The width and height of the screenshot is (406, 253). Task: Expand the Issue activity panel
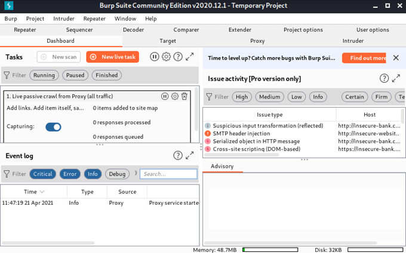tap(396, 78)
